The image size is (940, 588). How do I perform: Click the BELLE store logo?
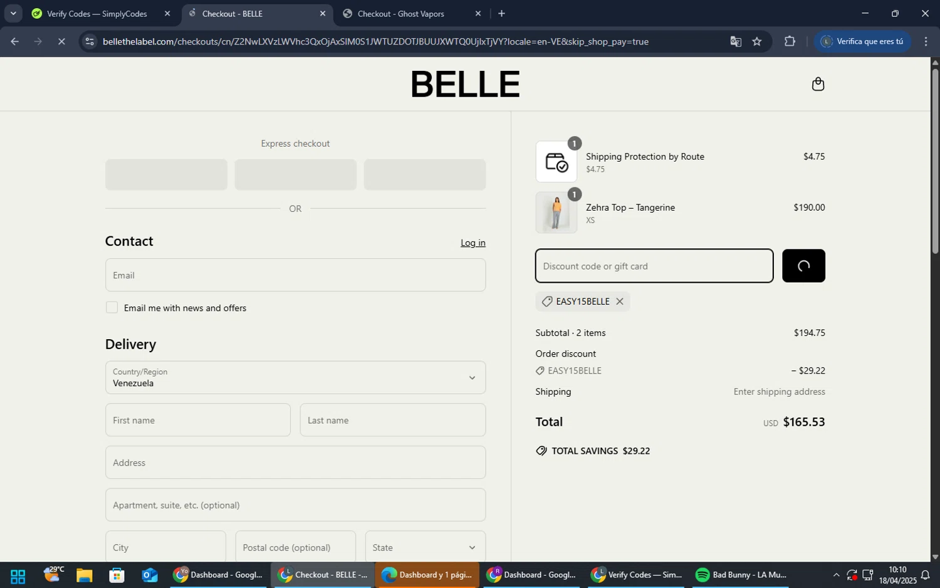(465, 84)
